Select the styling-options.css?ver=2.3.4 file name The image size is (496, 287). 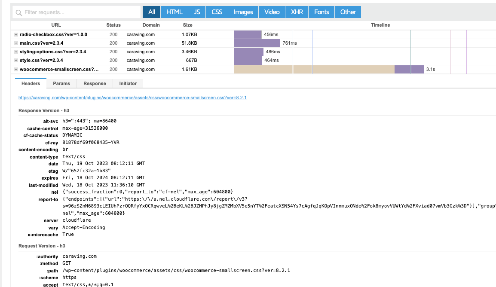[x=53, y=52]
